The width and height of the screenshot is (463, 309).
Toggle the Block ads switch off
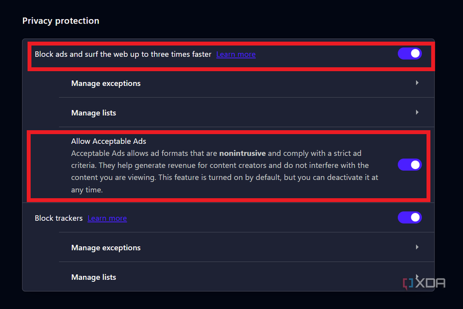(x=410, y=54)
